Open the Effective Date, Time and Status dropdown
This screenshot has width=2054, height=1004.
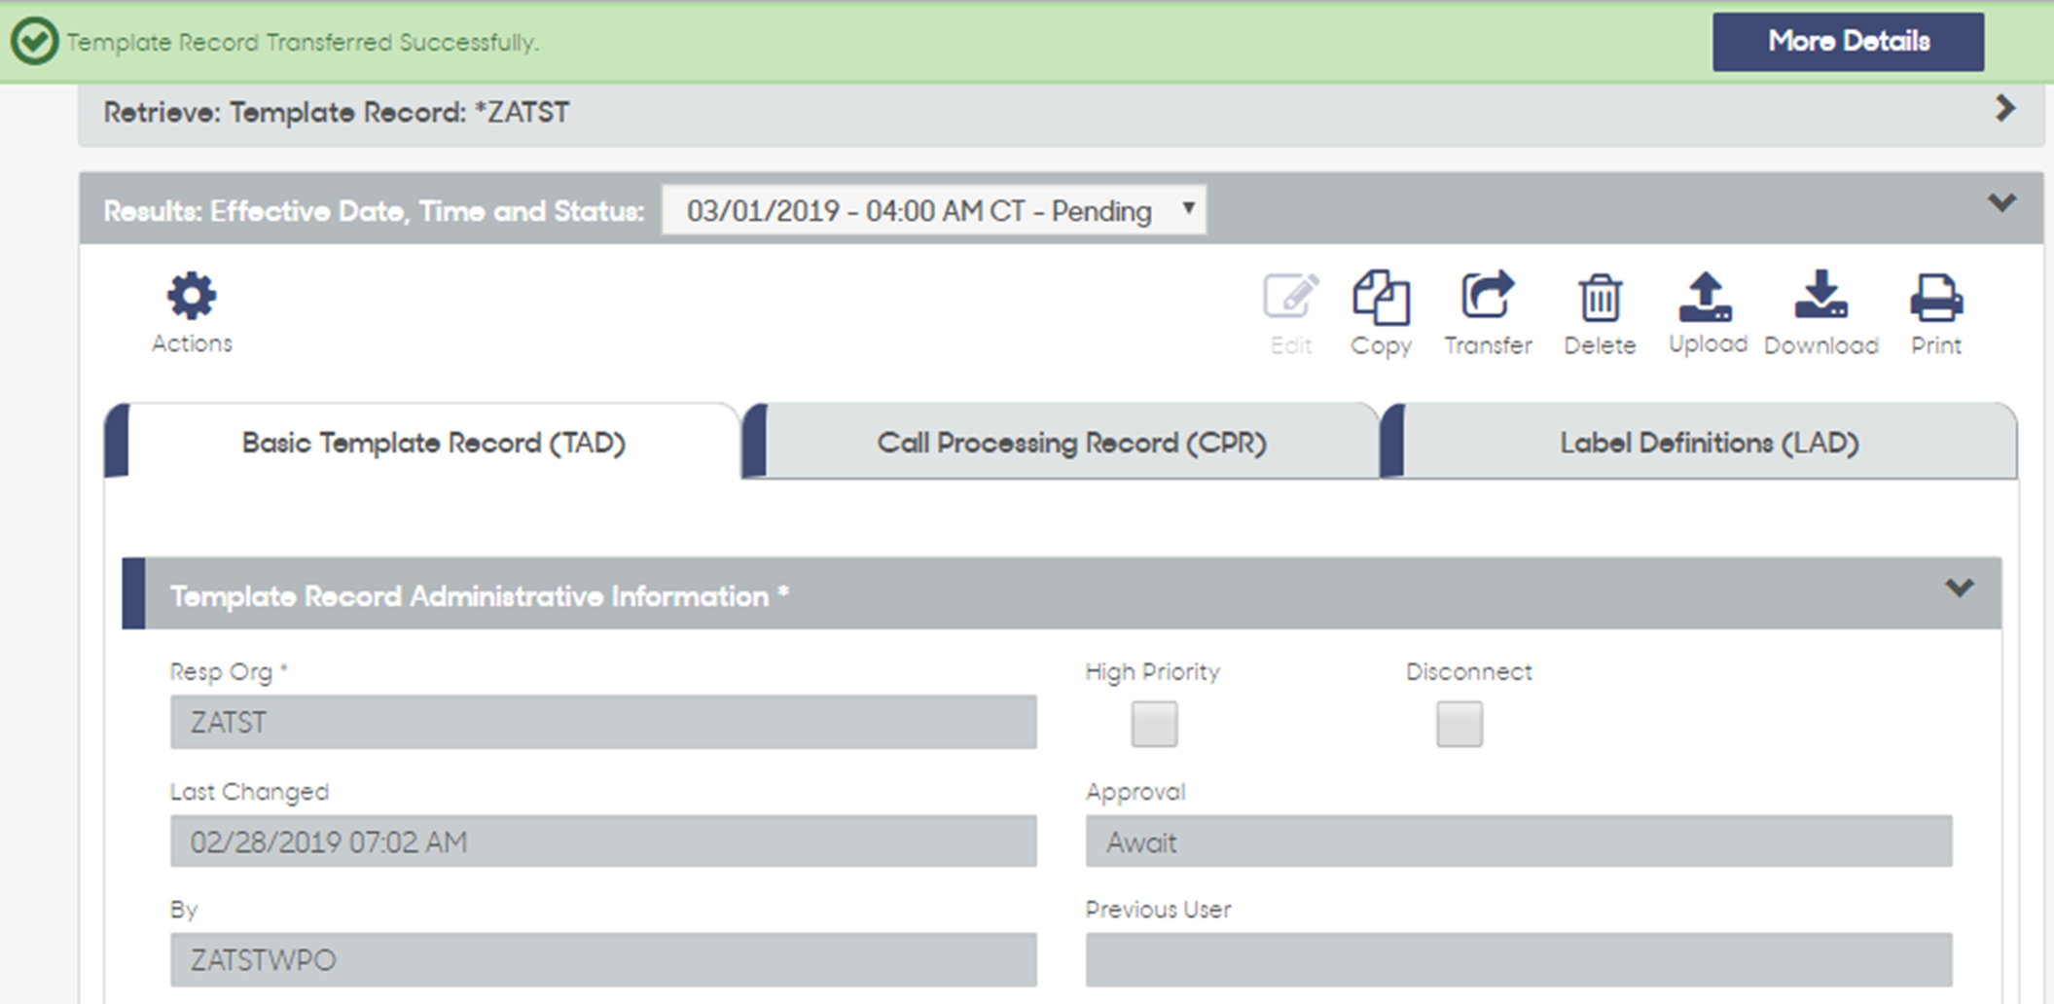(934, 210)
